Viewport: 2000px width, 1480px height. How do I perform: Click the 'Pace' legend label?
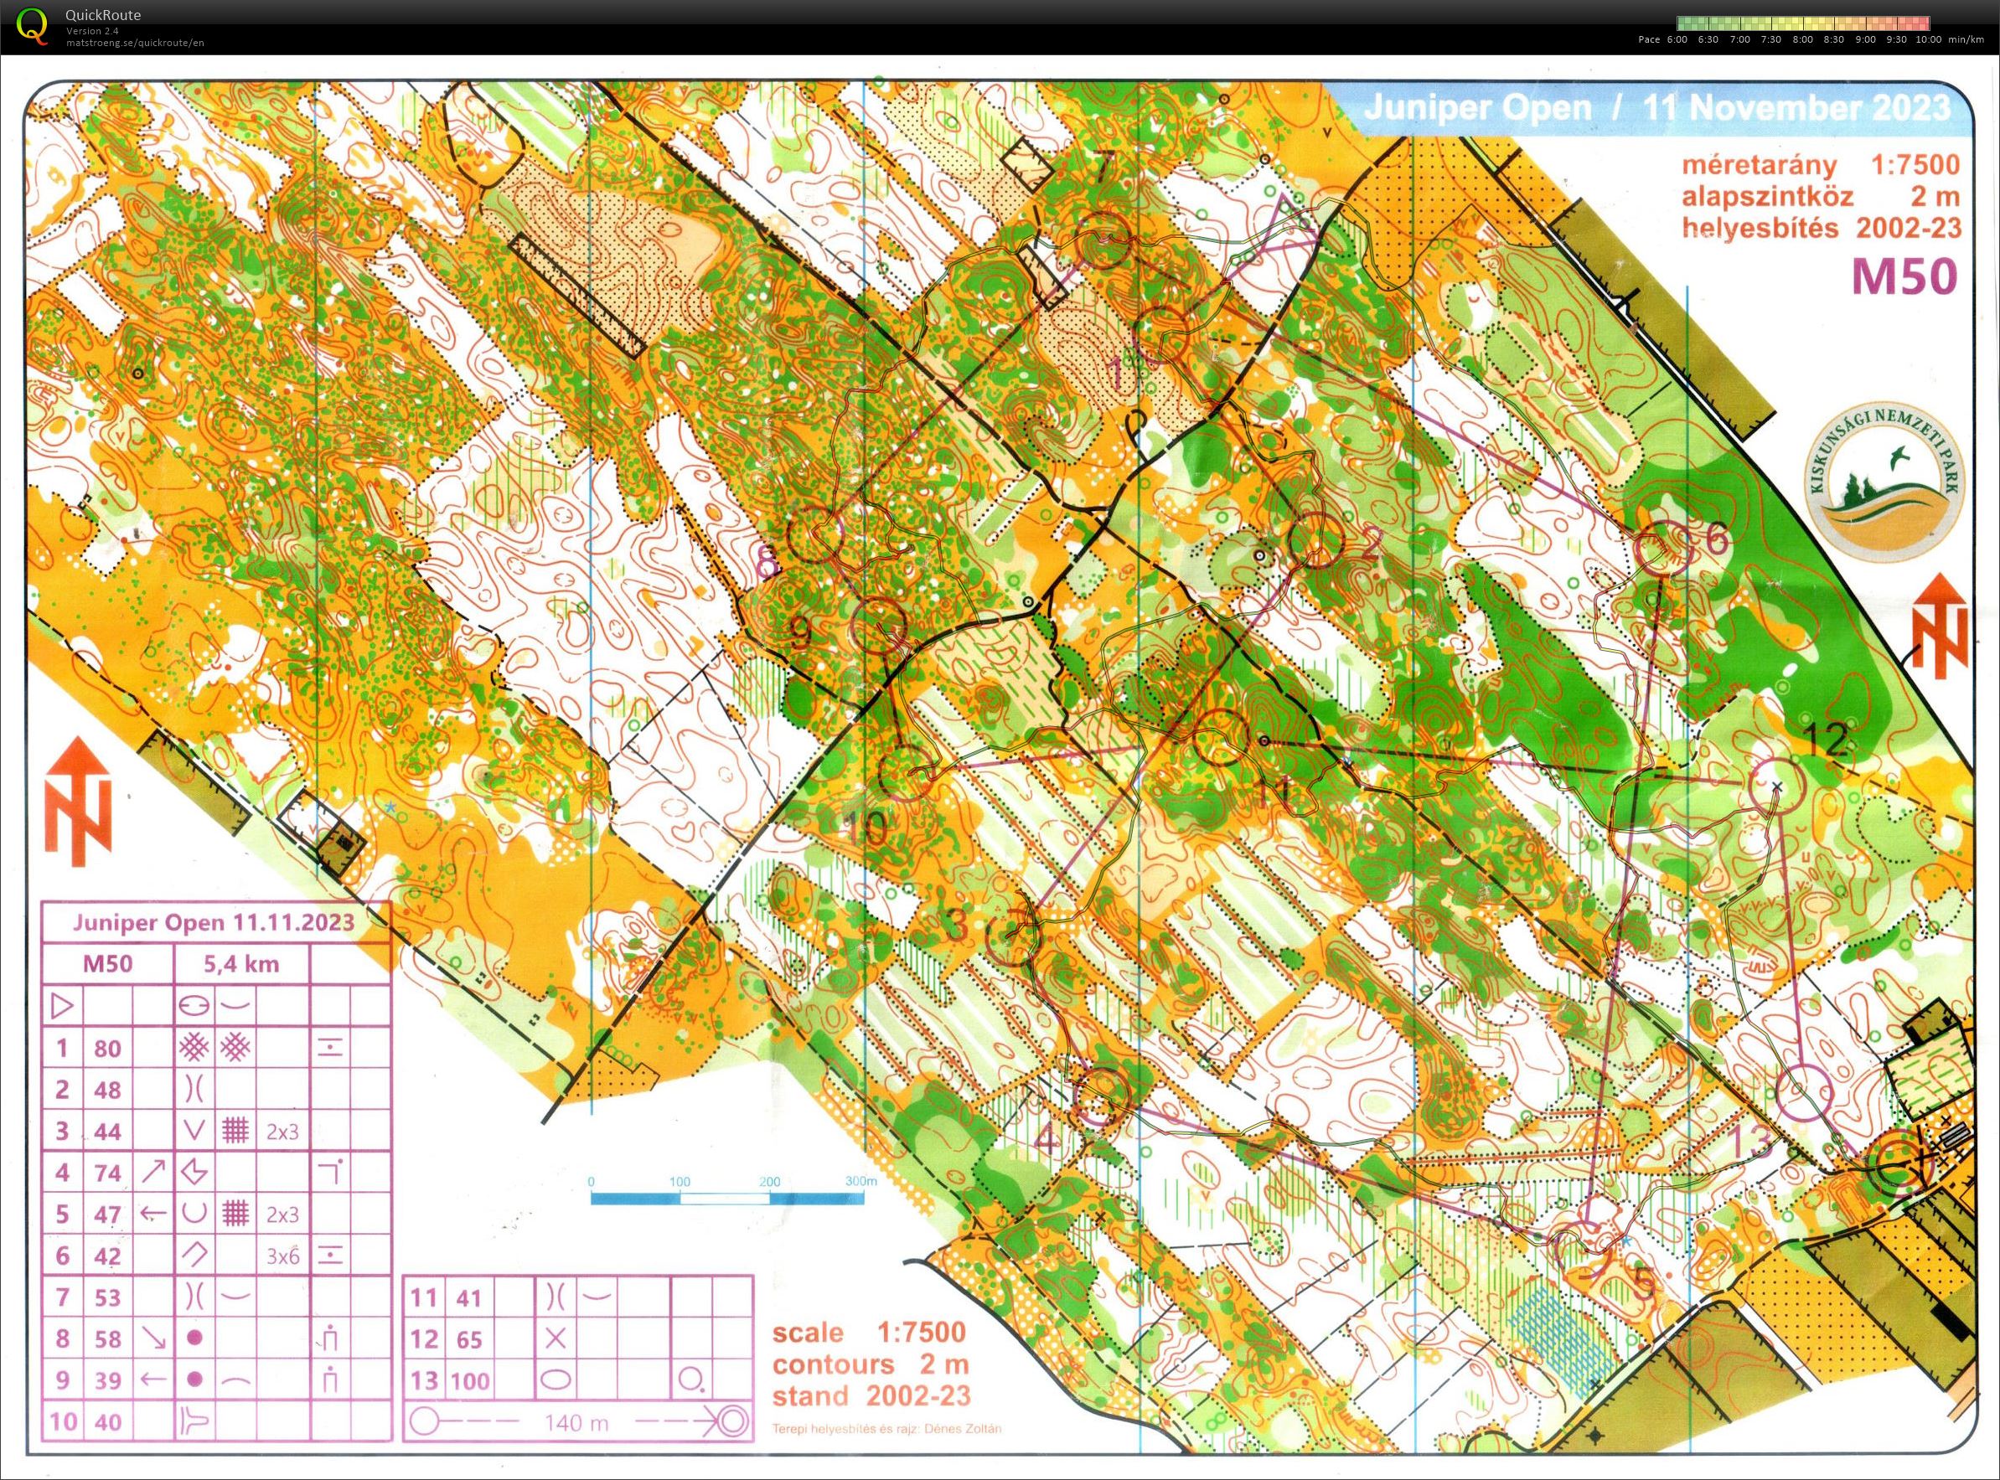pos(1650,39)
